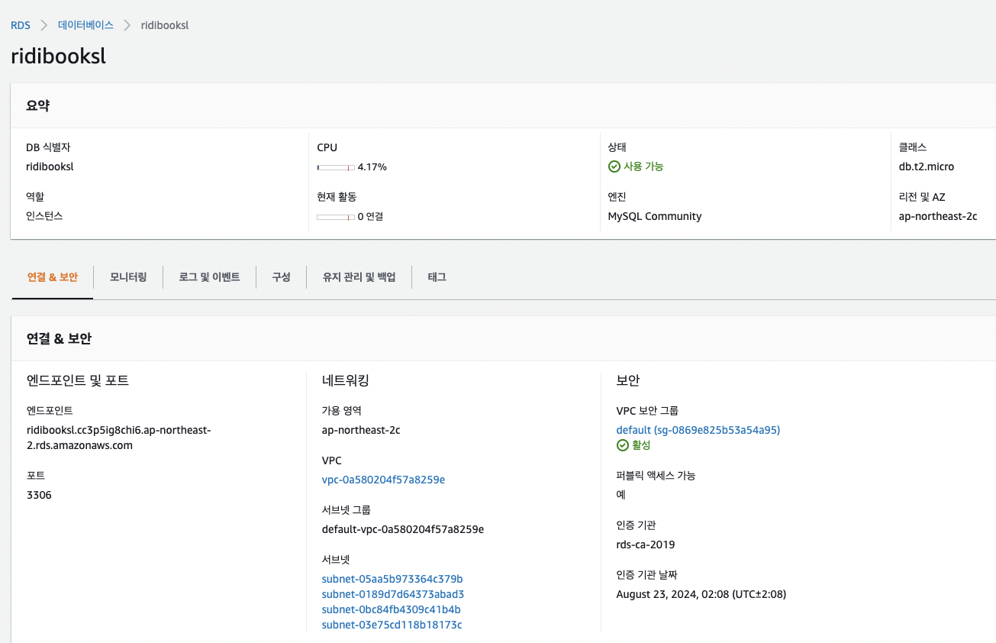
Task: Click the 보안 heading
Action: [628, 380]
